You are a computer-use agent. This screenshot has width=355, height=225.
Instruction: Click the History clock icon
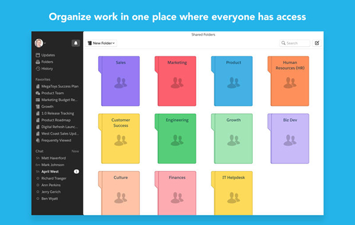click(38, 69)
